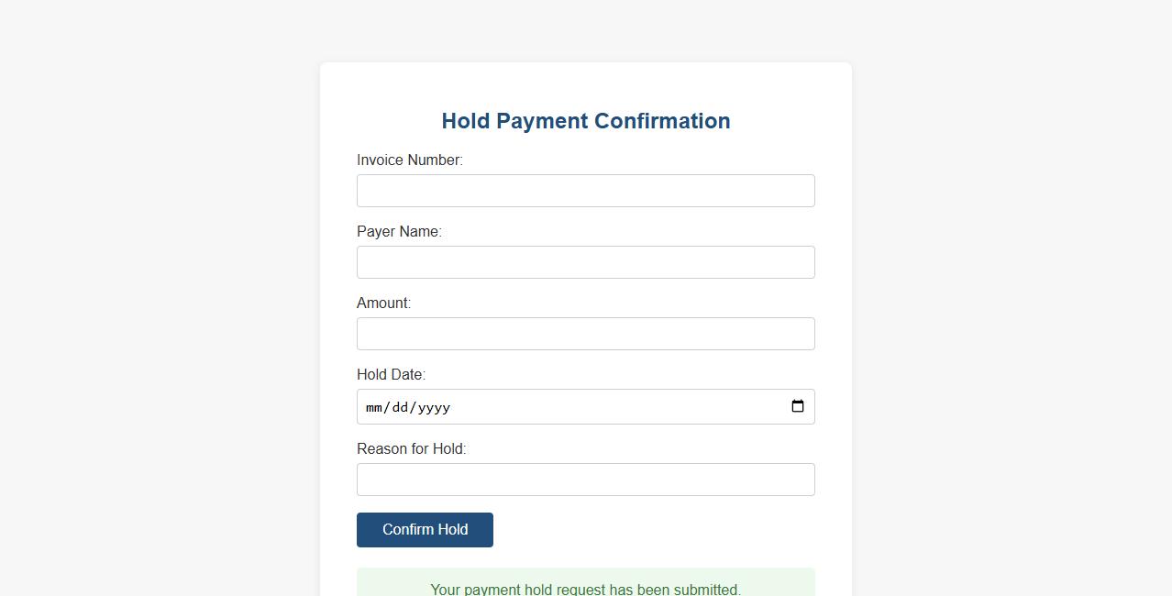Click the "Reason for Hold:" label
This screenshot has width=1172, height=596.
(411, 448)
